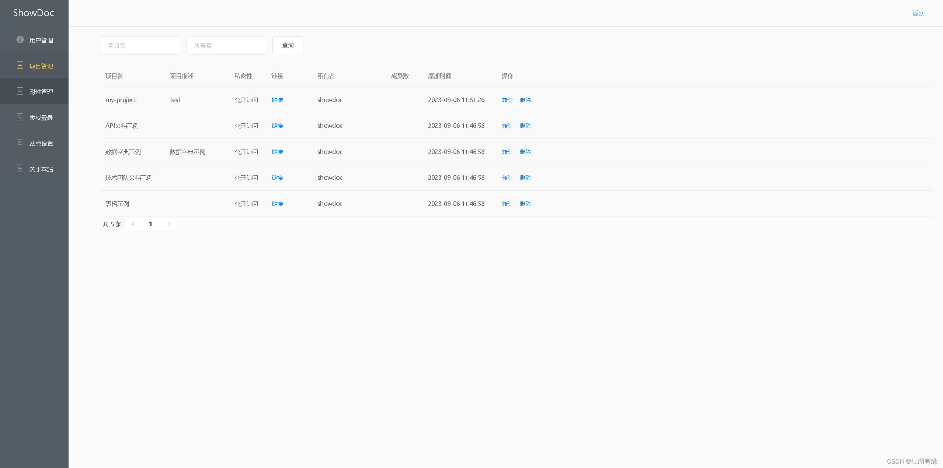The height and width of the screenshot is (468, 943).
Task: Focus the 所有者 search input
Action: [x=226, y=45]
